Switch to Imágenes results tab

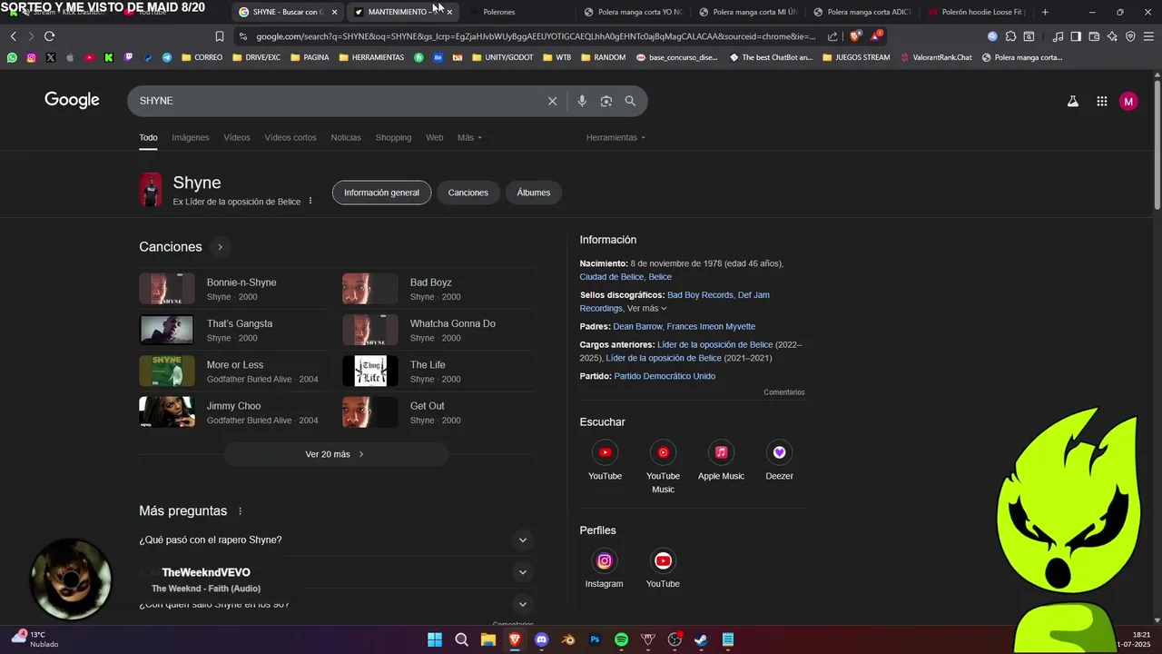pyautogui.click(x=191, y=138)
